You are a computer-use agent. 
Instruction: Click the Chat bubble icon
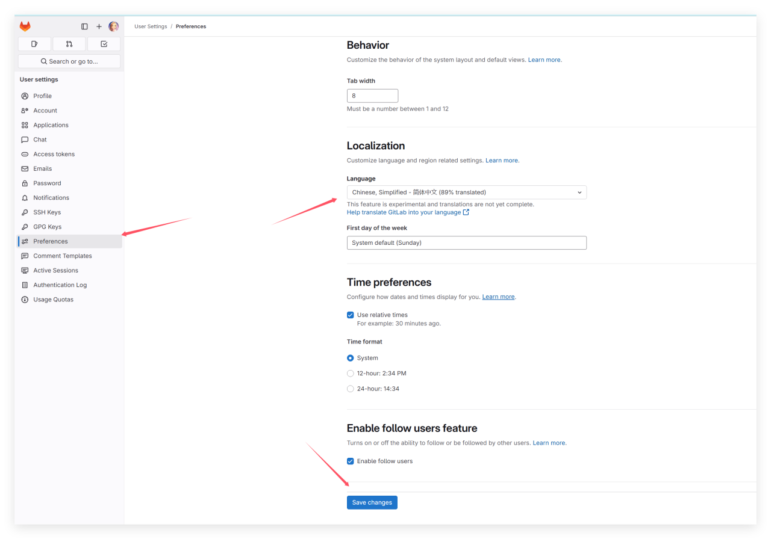tap(25, 140)
